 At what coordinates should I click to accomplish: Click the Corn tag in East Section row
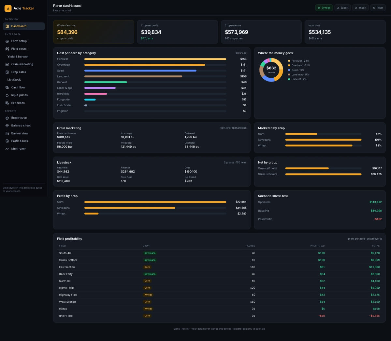[x=147, y=267]
